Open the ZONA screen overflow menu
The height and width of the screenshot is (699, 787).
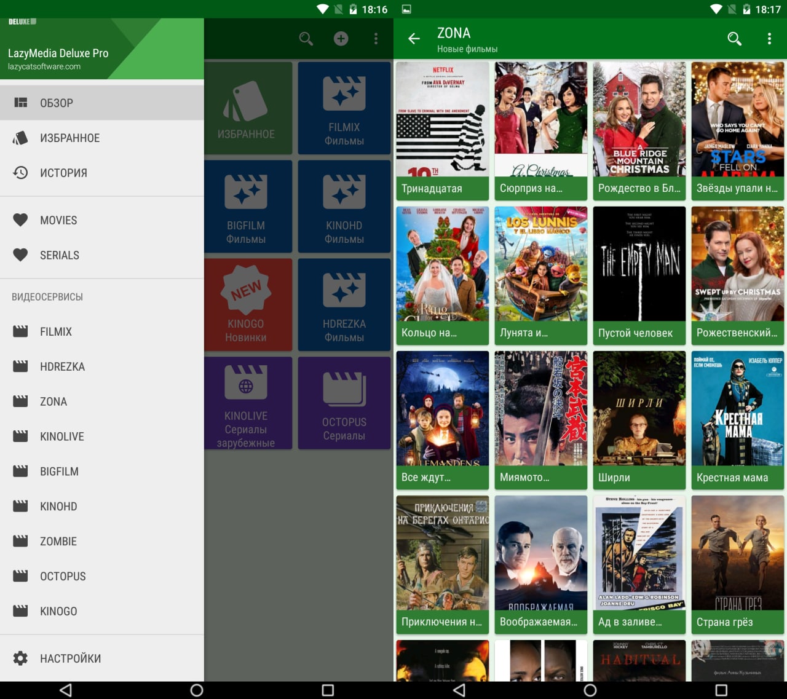(x=769, y=39)
